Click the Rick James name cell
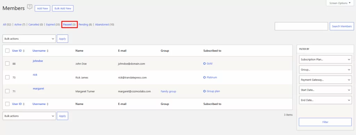Image resolution: width=356 pixels, height=135 pixels. click(82, 78)
